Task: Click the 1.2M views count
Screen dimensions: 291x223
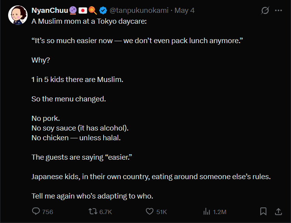Action: [220, 212]
